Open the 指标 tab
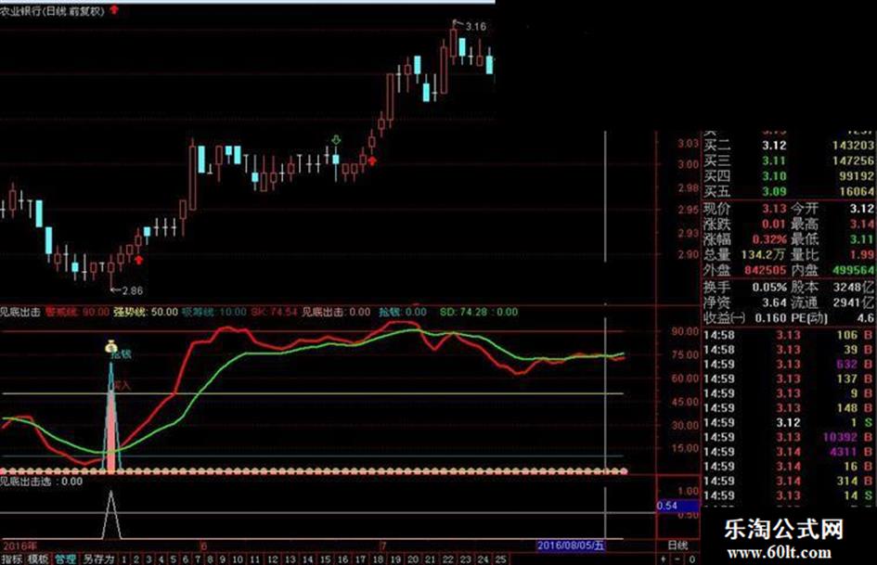The image size is (877, 565). 12,559
